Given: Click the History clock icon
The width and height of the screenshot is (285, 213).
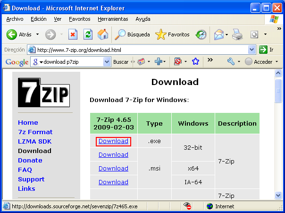Looking at the screenshot, I should (x=201, y=34).
